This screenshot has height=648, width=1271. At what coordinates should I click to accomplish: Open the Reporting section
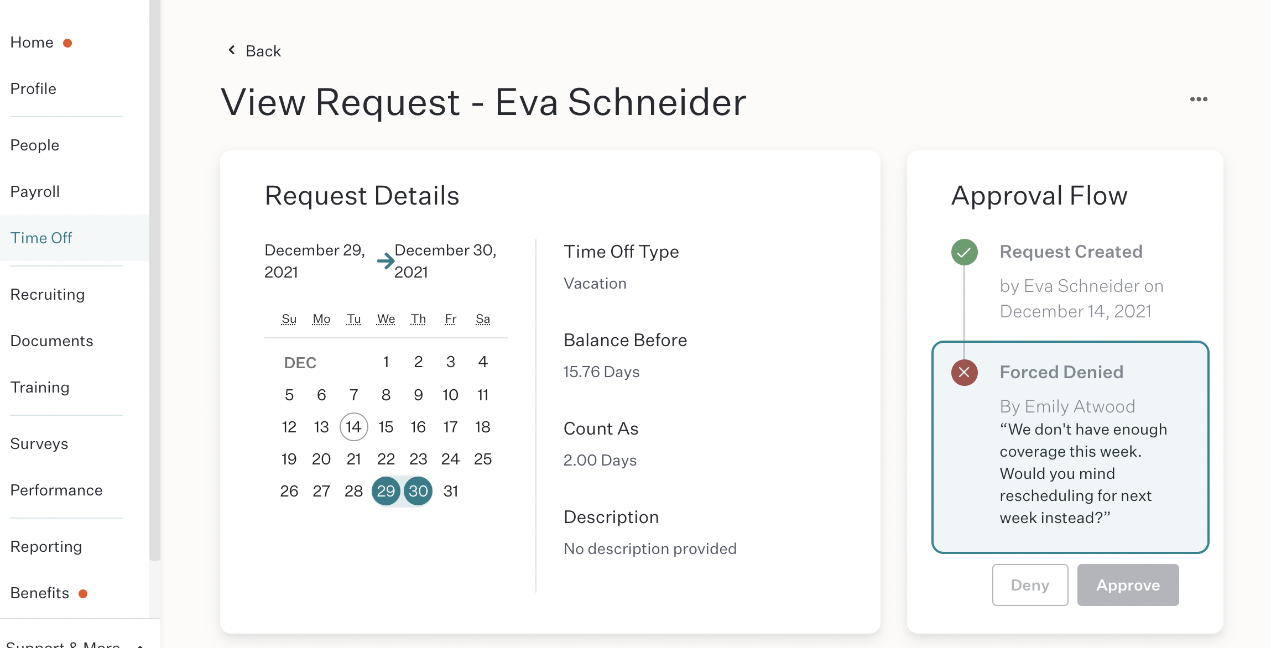[46, 546]
